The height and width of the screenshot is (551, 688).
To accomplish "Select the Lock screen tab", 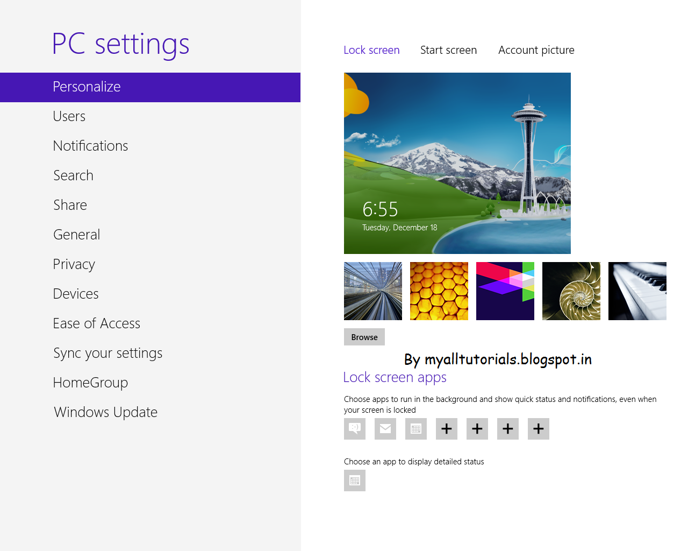I will (371, 50).
